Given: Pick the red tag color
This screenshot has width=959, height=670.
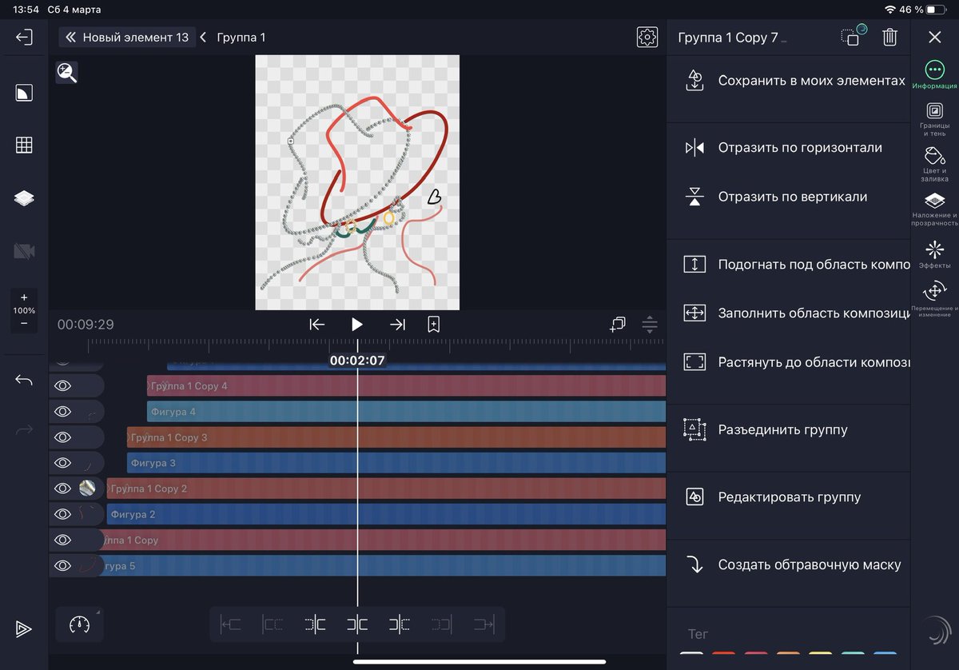Looking at the screenshot, I should tap(723, 652).
